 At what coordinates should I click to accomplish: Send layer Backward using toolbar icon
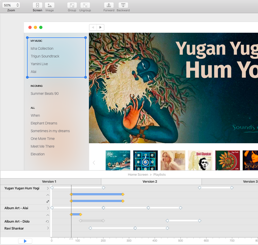[x=123, y=5]
